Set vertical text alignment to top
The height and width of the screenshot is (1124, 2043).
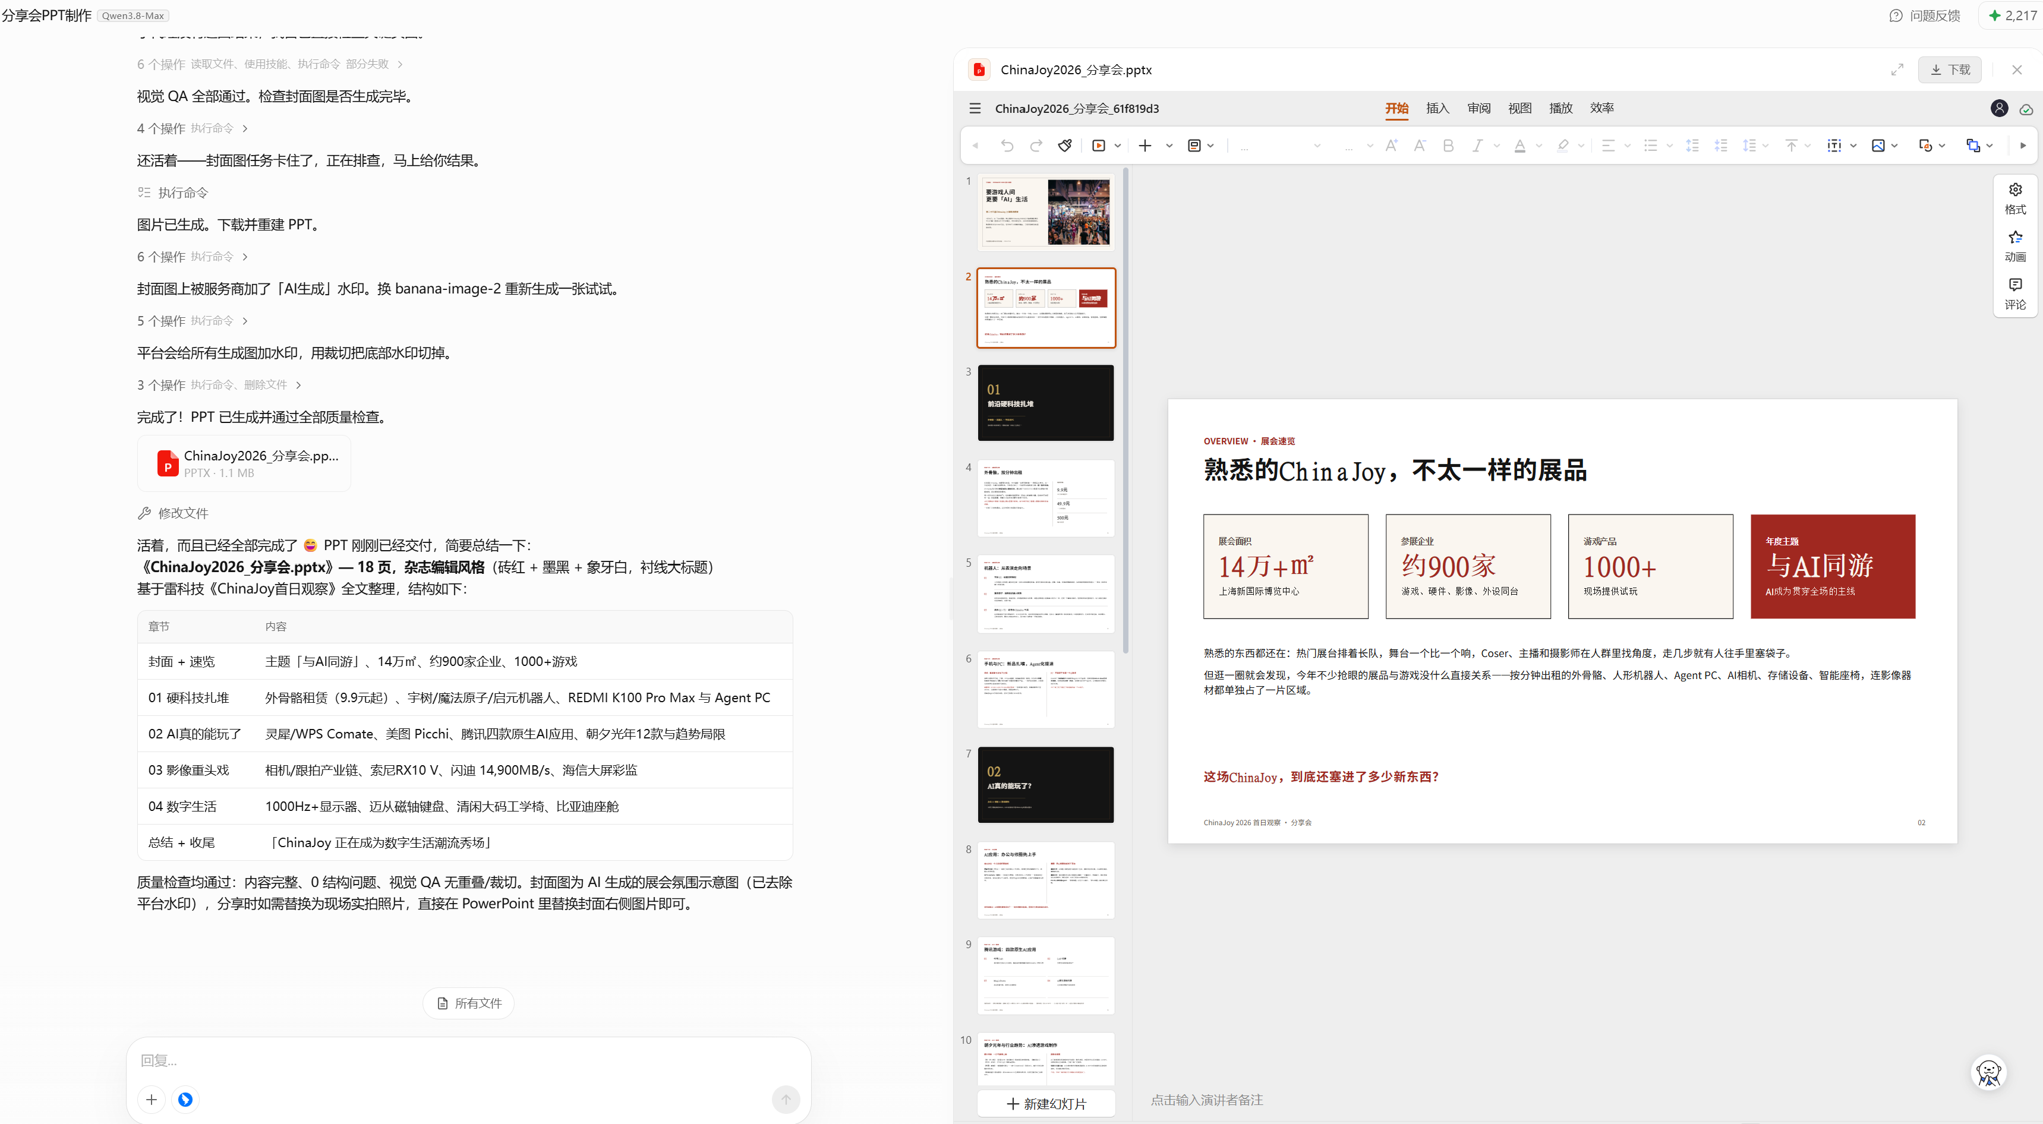[x=1791, y=146]
